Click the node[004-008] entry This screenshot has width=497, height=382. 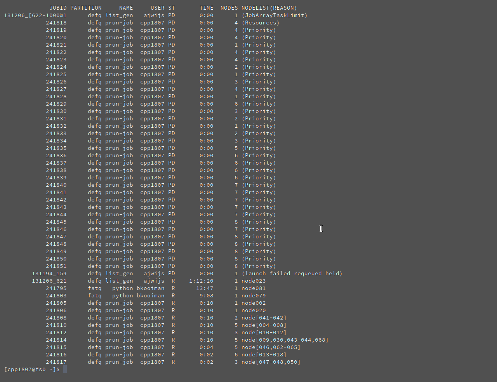264,325
